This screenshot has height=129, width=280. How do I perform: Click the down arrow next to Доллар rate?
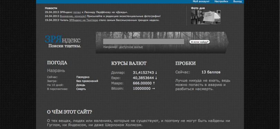click(x=156, y=73)
